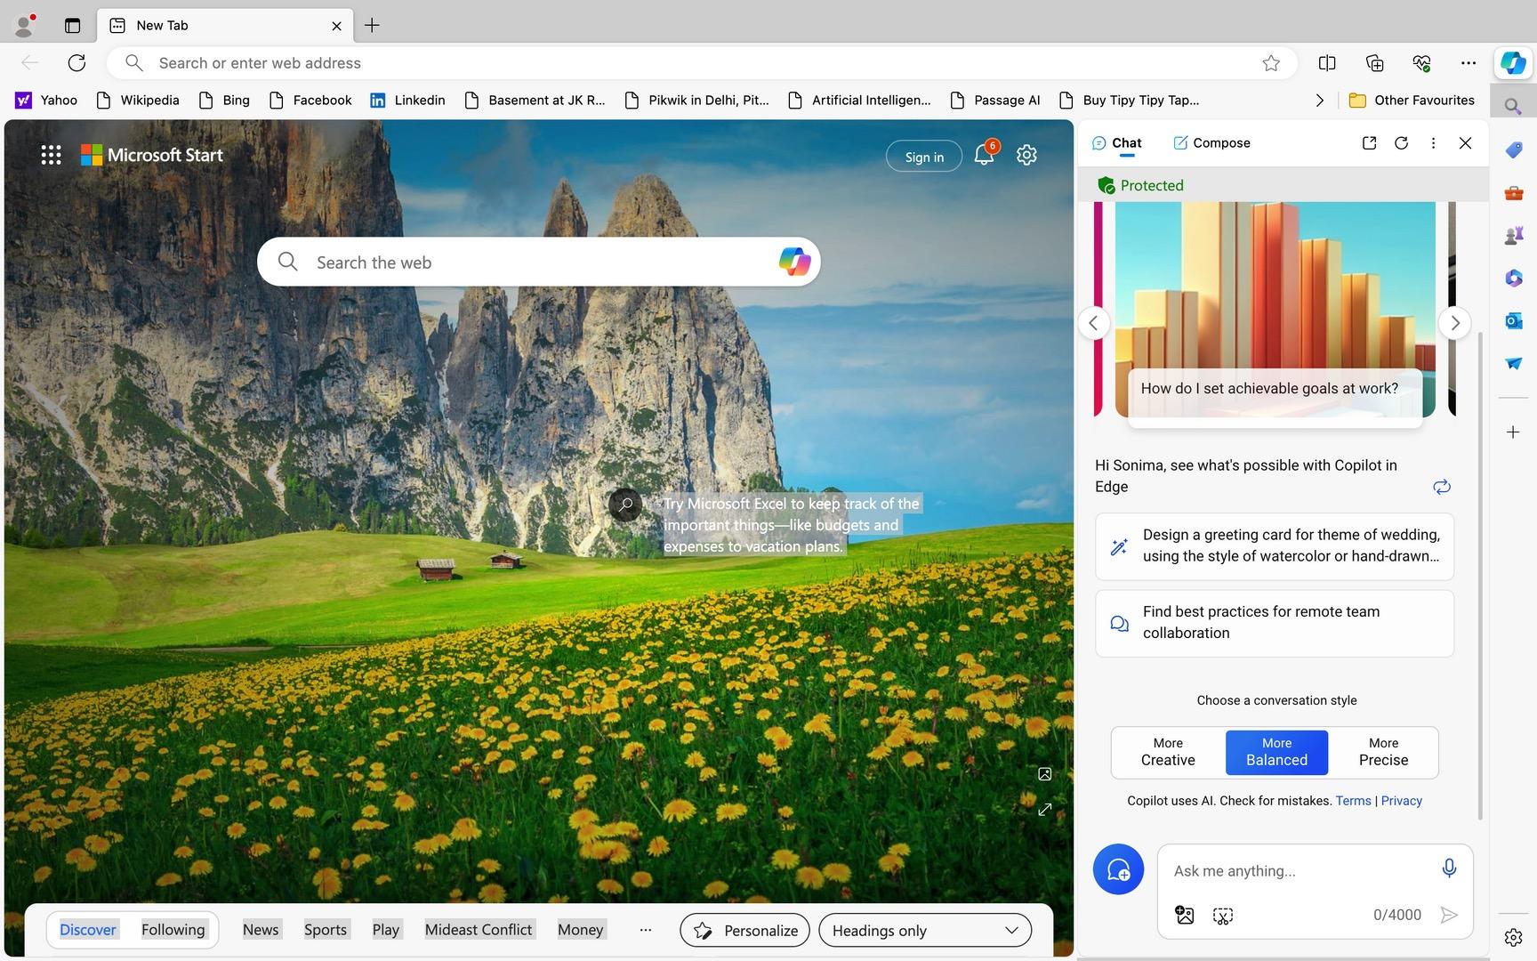
Task: Click the Search the web input field
Action: pos(534,262)
